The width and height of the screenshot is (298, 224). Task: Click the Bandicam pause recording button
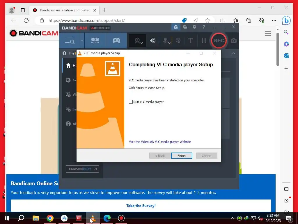[x=204, y=41]
